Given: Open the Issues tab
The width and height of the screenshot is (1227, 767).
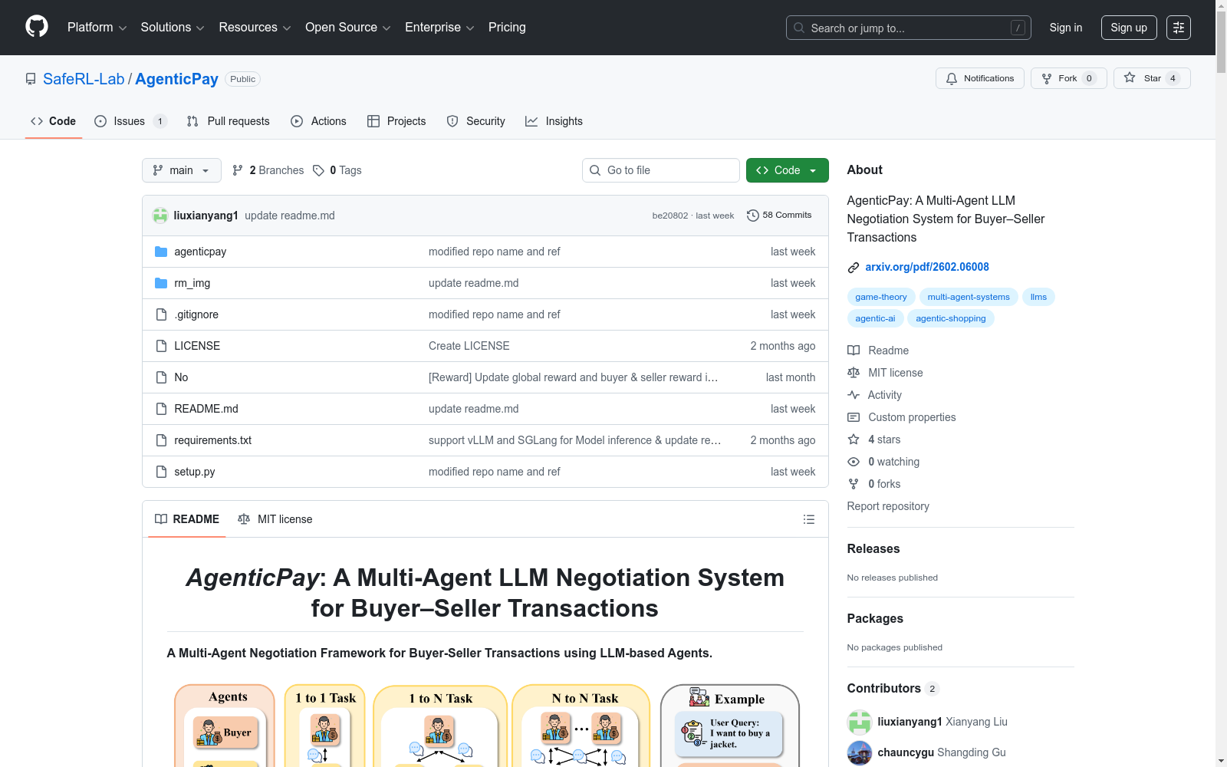Looking at the screenshot, I should coord(130,121).
